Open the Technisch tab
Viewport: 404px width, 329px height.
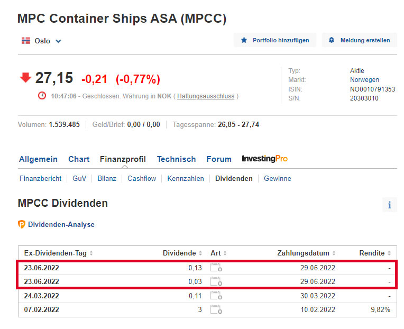(x=176, y=159)
